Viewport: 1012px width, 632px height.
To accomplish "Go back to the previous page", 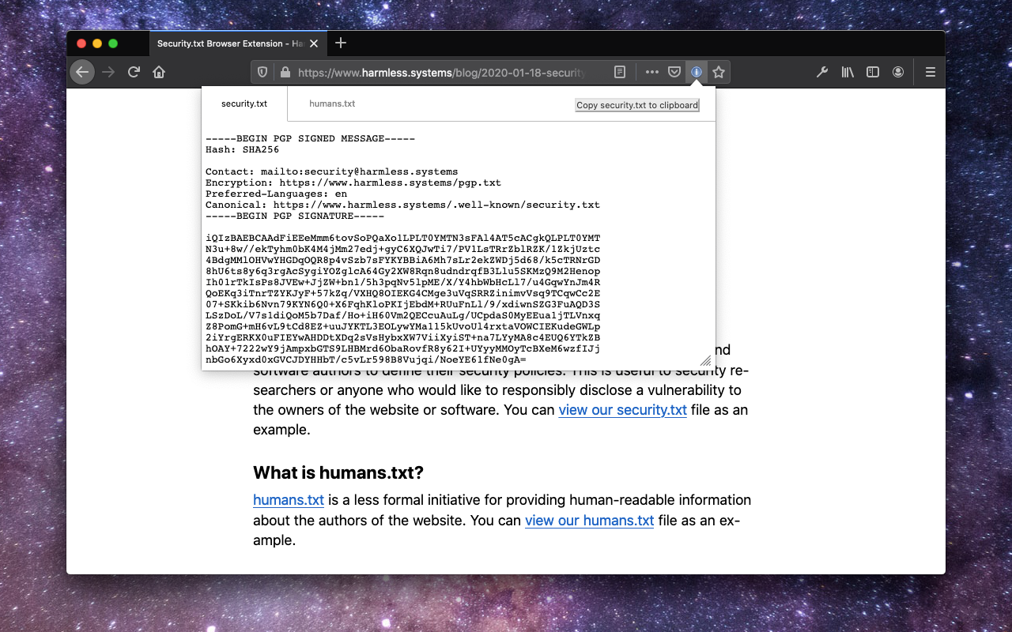I will tap(82, 72).
